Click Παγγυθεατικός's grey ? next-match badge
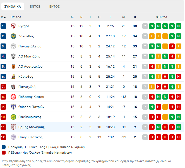This screenshot has width=185, height=168. pyautogui.click(x=145, y=137)
